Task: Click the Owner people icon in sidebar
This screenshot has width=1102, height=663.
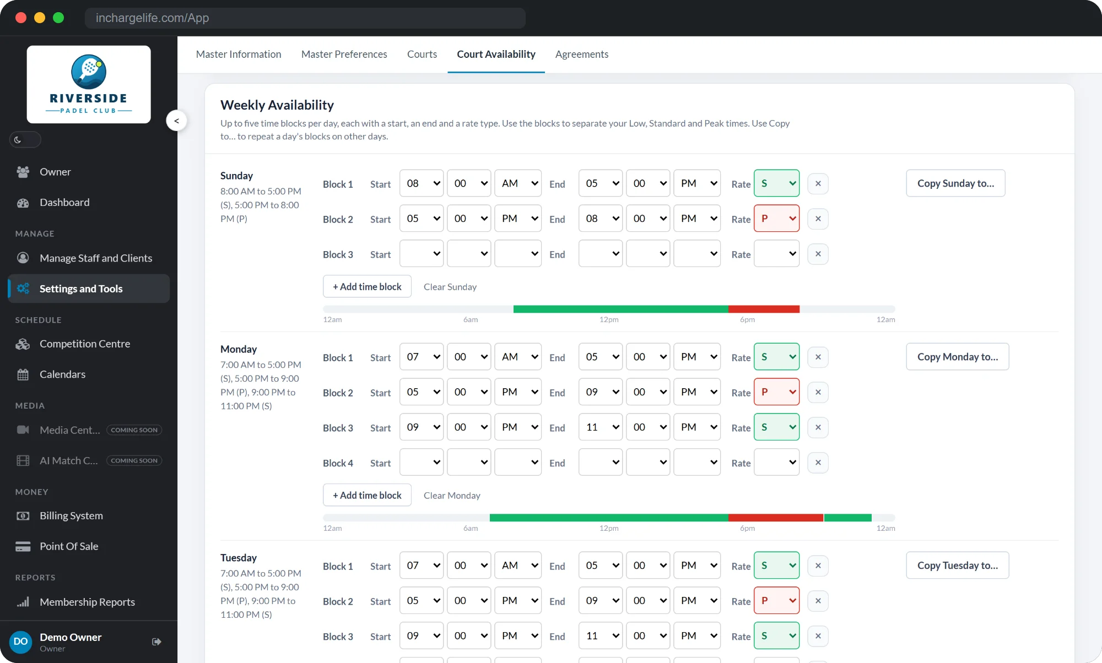Action: 23,172
